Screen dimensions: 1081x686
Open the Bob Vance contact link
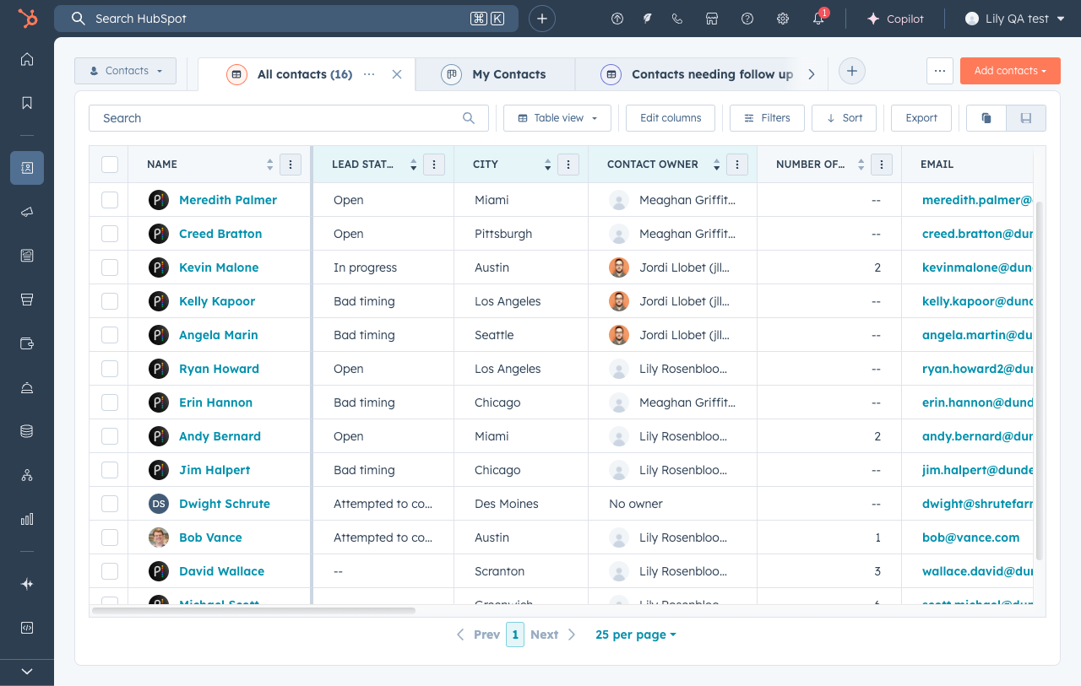pyautogui.click(x=210, y=537)
